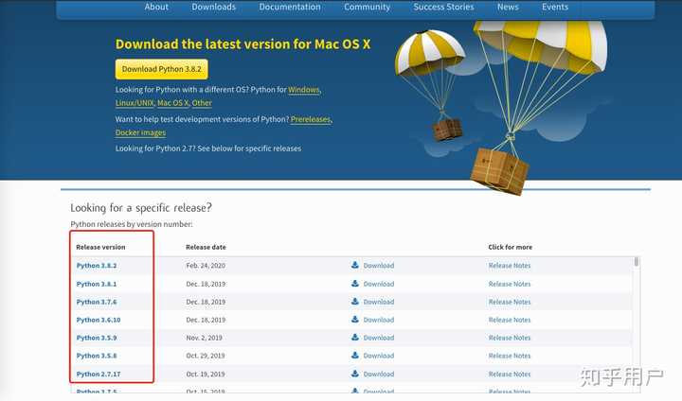Click Download text link for Python 2.7.17
The image size is (682, 401).
379,374
